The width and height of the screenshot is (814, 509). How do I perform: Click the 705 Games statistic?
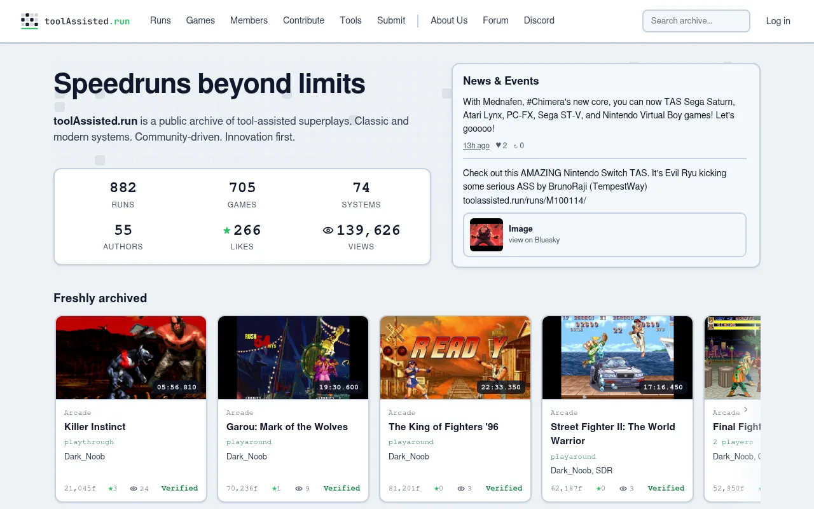point(242,195)
